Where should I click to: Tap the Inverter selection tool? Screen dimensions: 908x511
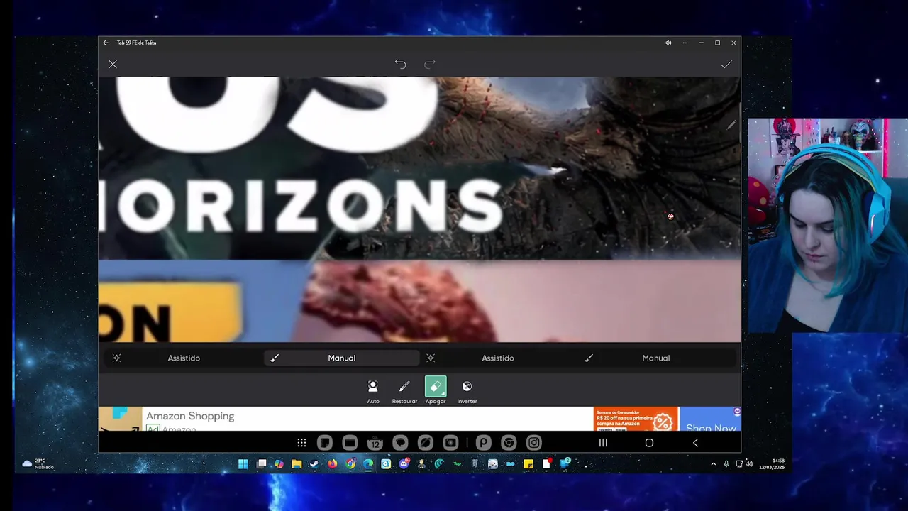(x=467, y=391)
